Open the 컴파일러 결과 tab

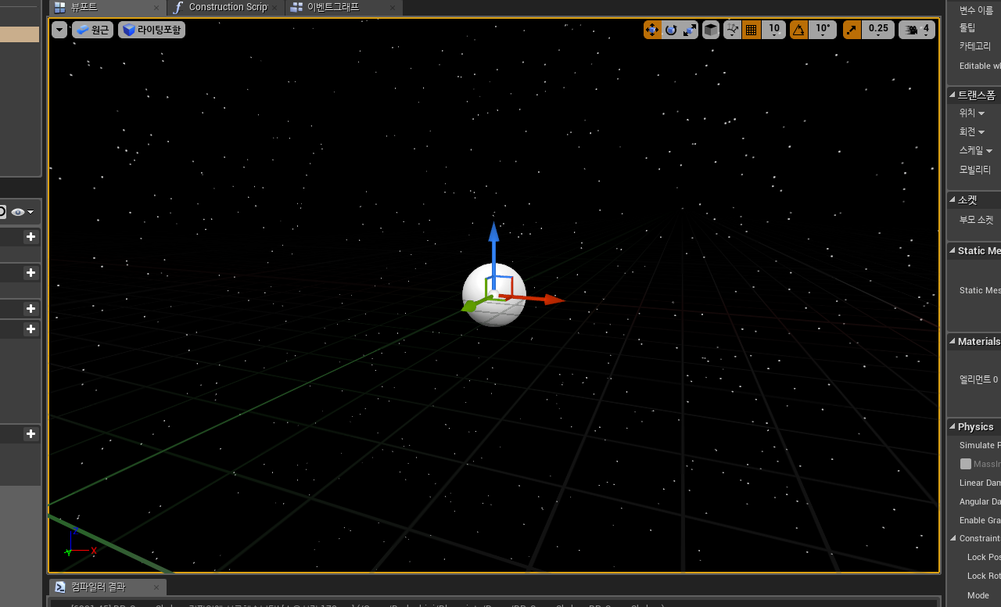coord(107,587)
